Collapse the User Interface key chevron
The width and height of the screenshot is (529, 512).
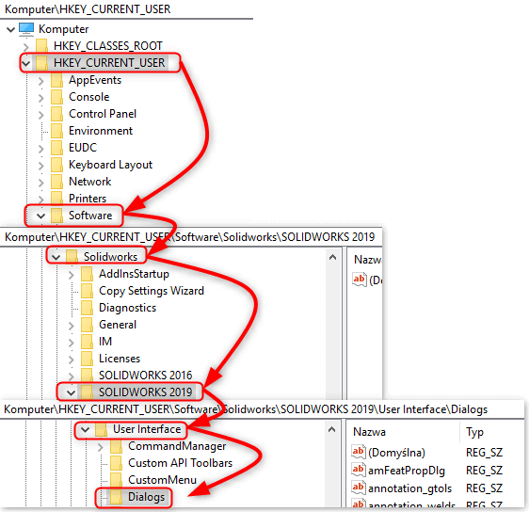click(x=86, y=430)
